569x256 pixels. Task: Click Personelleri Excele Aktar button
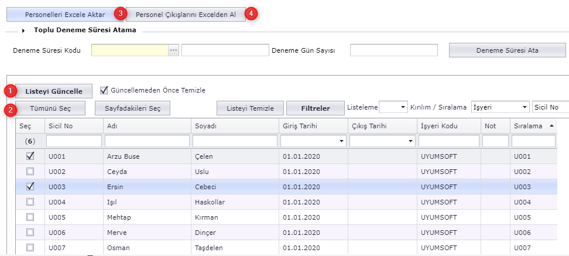tap(65, 15)
